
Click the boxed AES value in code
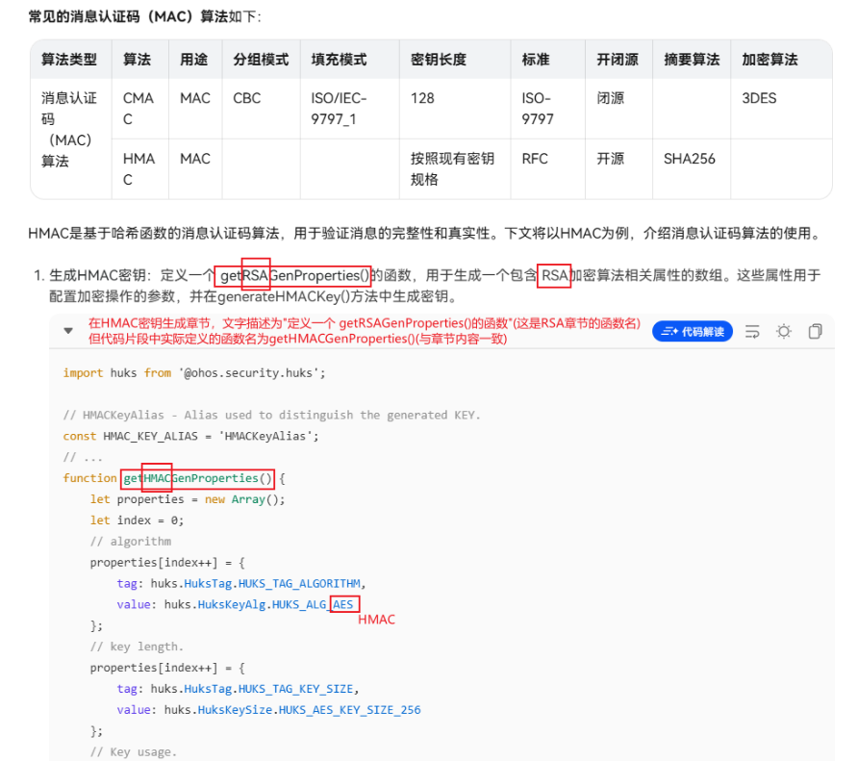click(x=343, y=604)
